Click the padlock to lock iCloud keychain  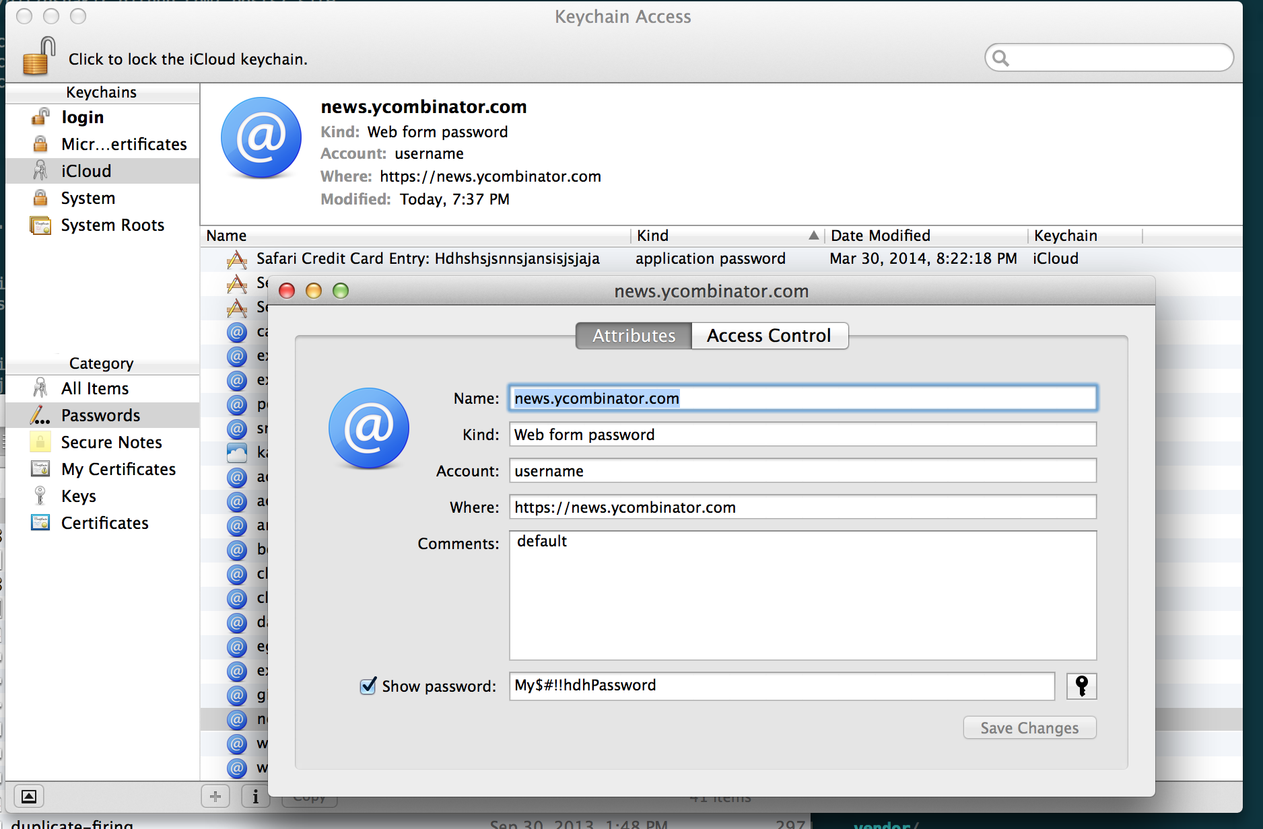(x=38, y=56)
